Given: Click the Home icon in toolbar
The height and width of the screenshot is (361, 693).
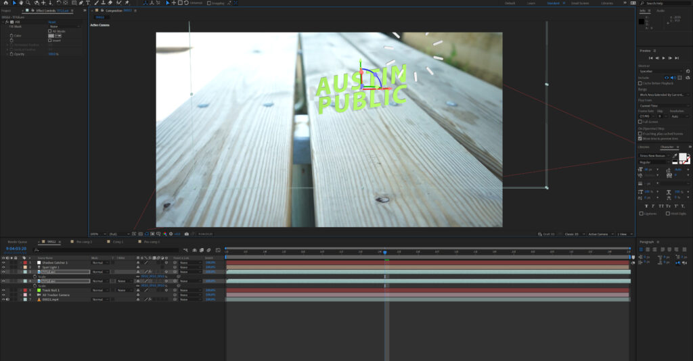Looking at the screenshot, I should (5, 3).
